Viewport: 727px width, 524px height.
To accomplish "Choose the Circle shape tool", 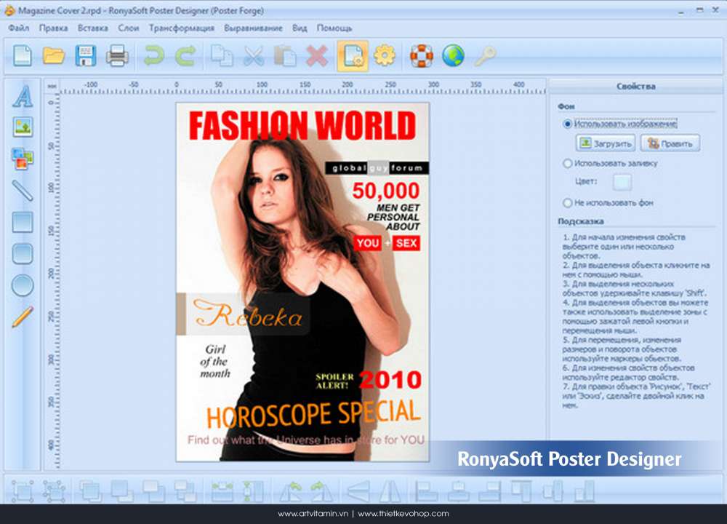I will pyautogui.click(x=23, y=285).
